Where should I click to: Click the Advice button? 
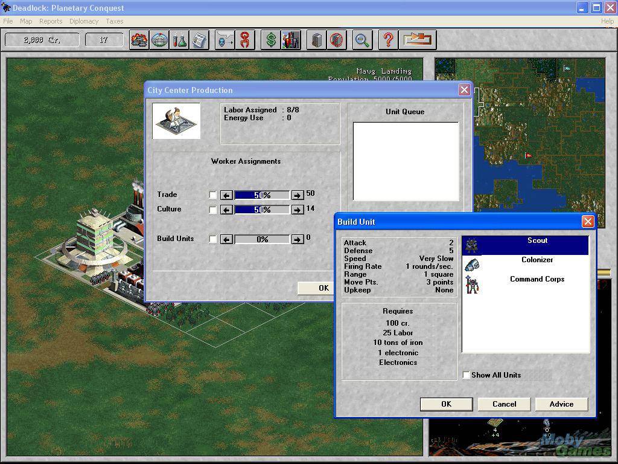[562, 404]
